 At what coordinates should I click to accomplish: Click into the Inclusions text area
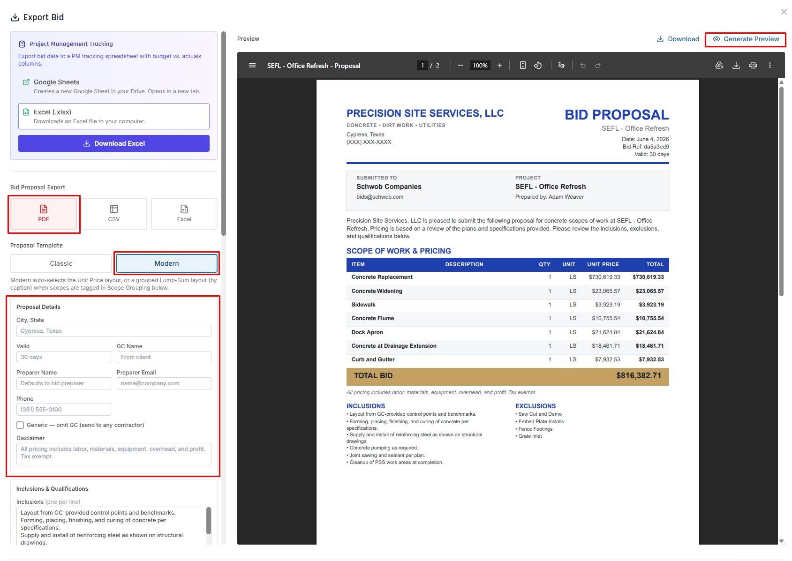click(x=111, y=526)
